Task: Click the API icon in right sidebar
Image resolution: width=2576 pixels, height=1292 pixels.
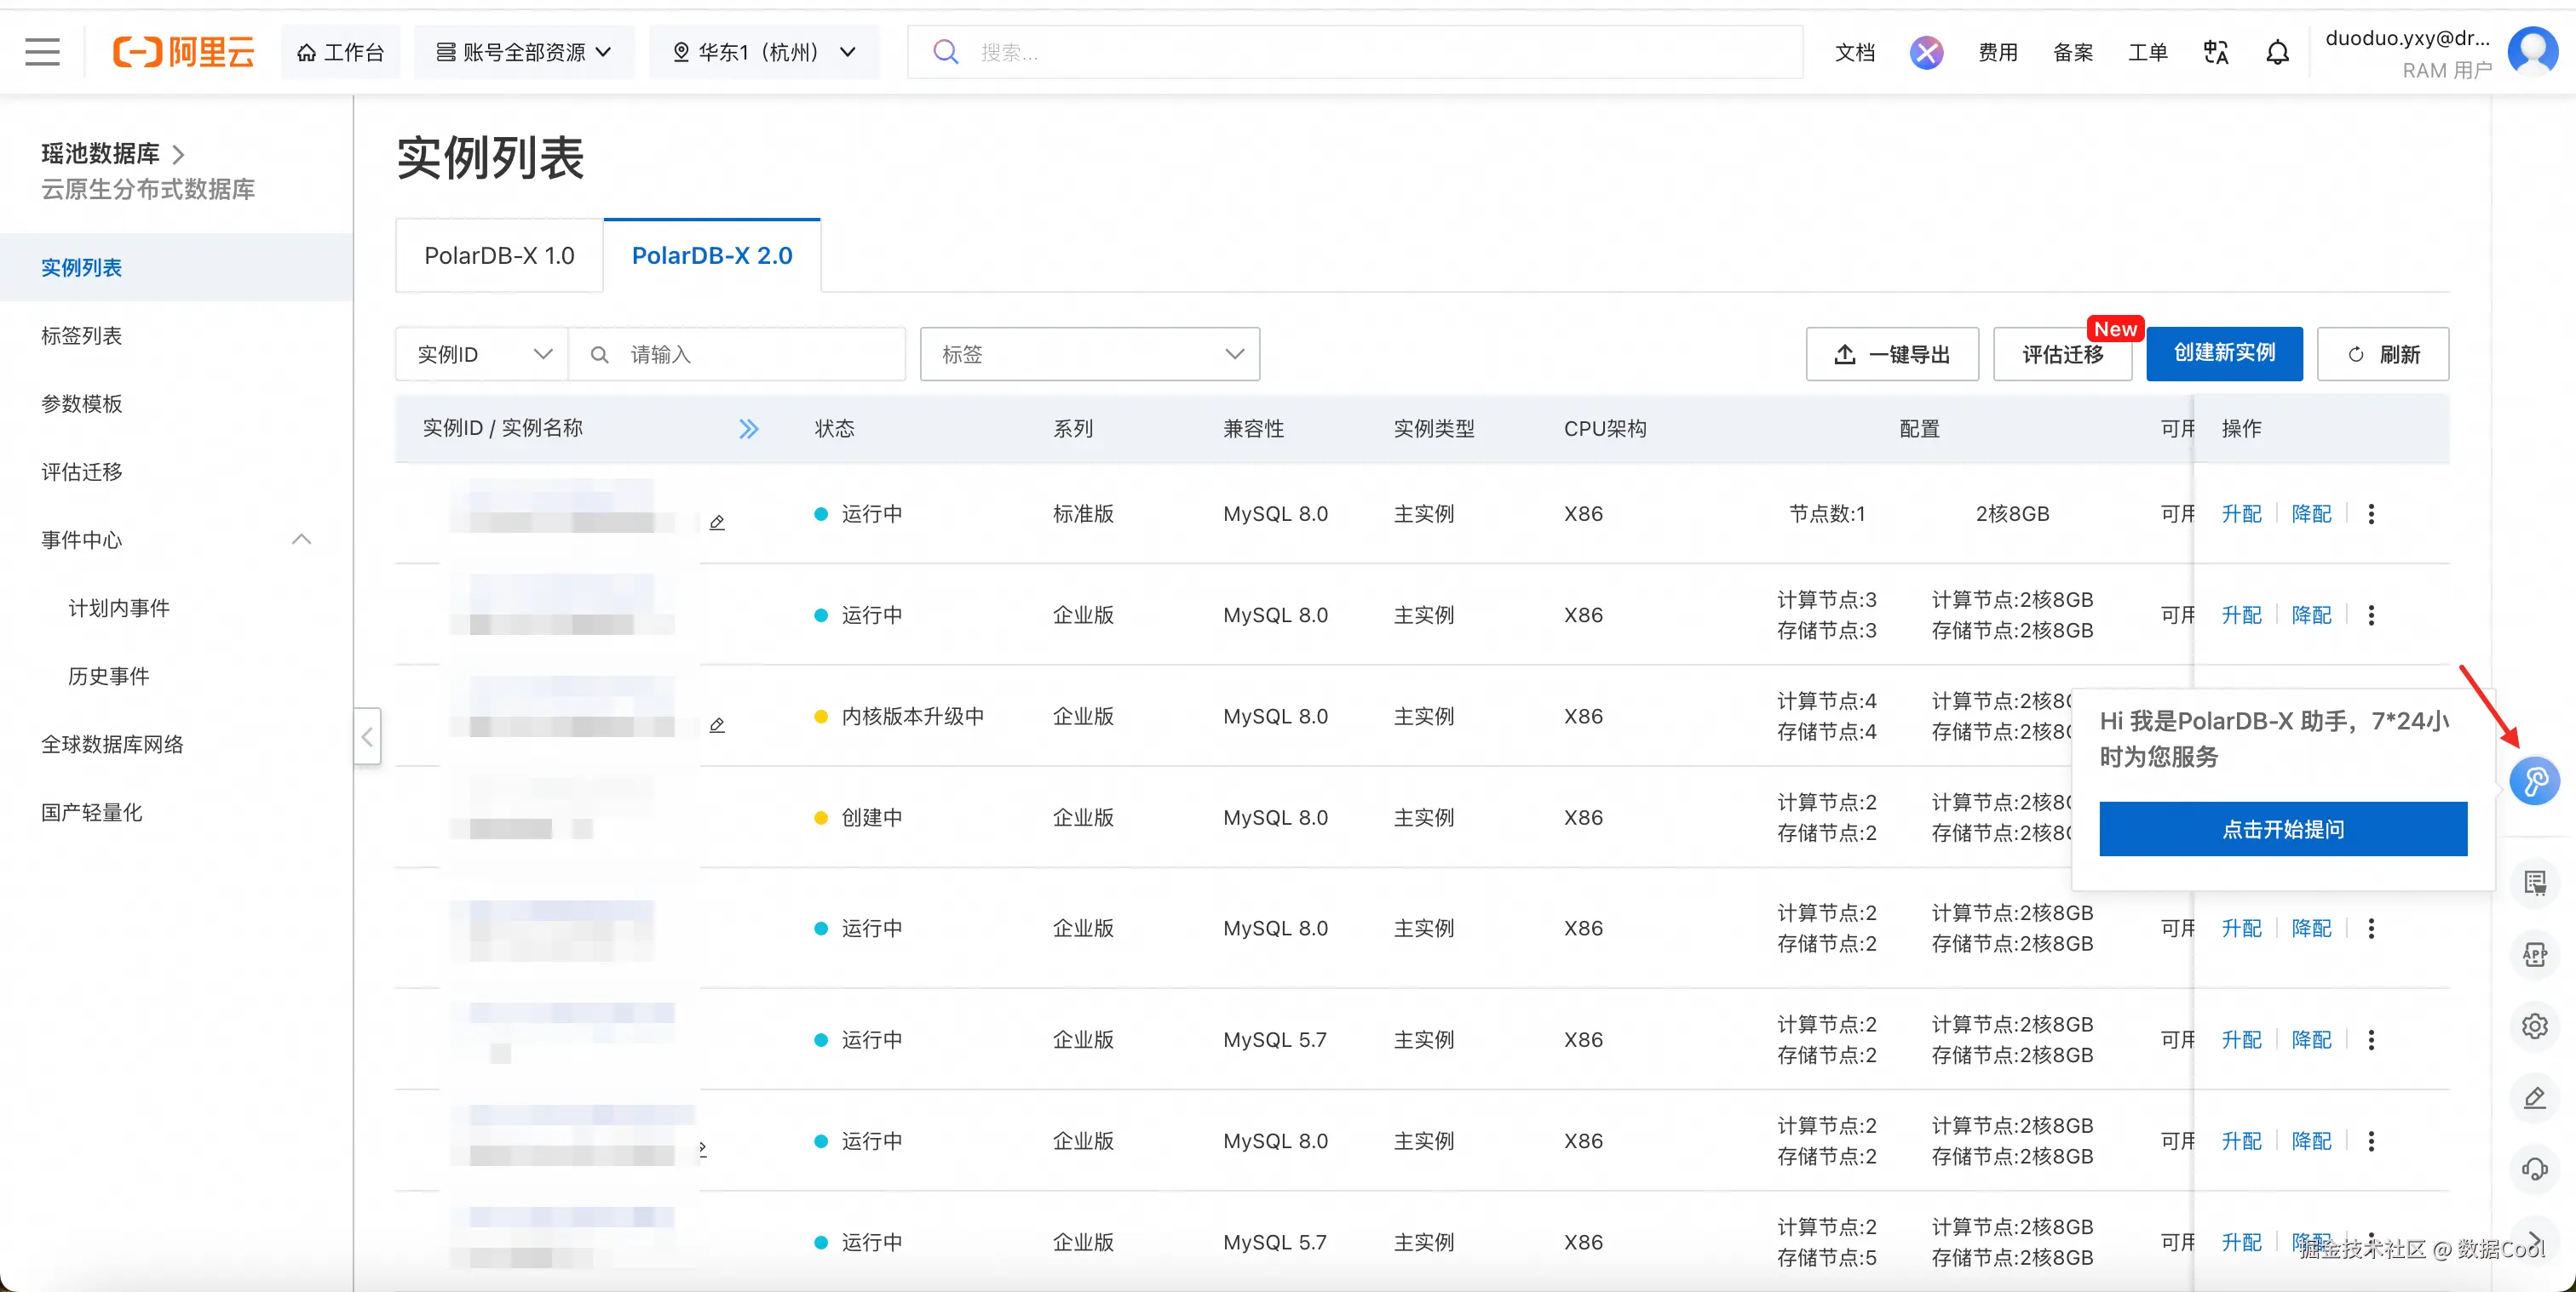Action: point(2534,954)
